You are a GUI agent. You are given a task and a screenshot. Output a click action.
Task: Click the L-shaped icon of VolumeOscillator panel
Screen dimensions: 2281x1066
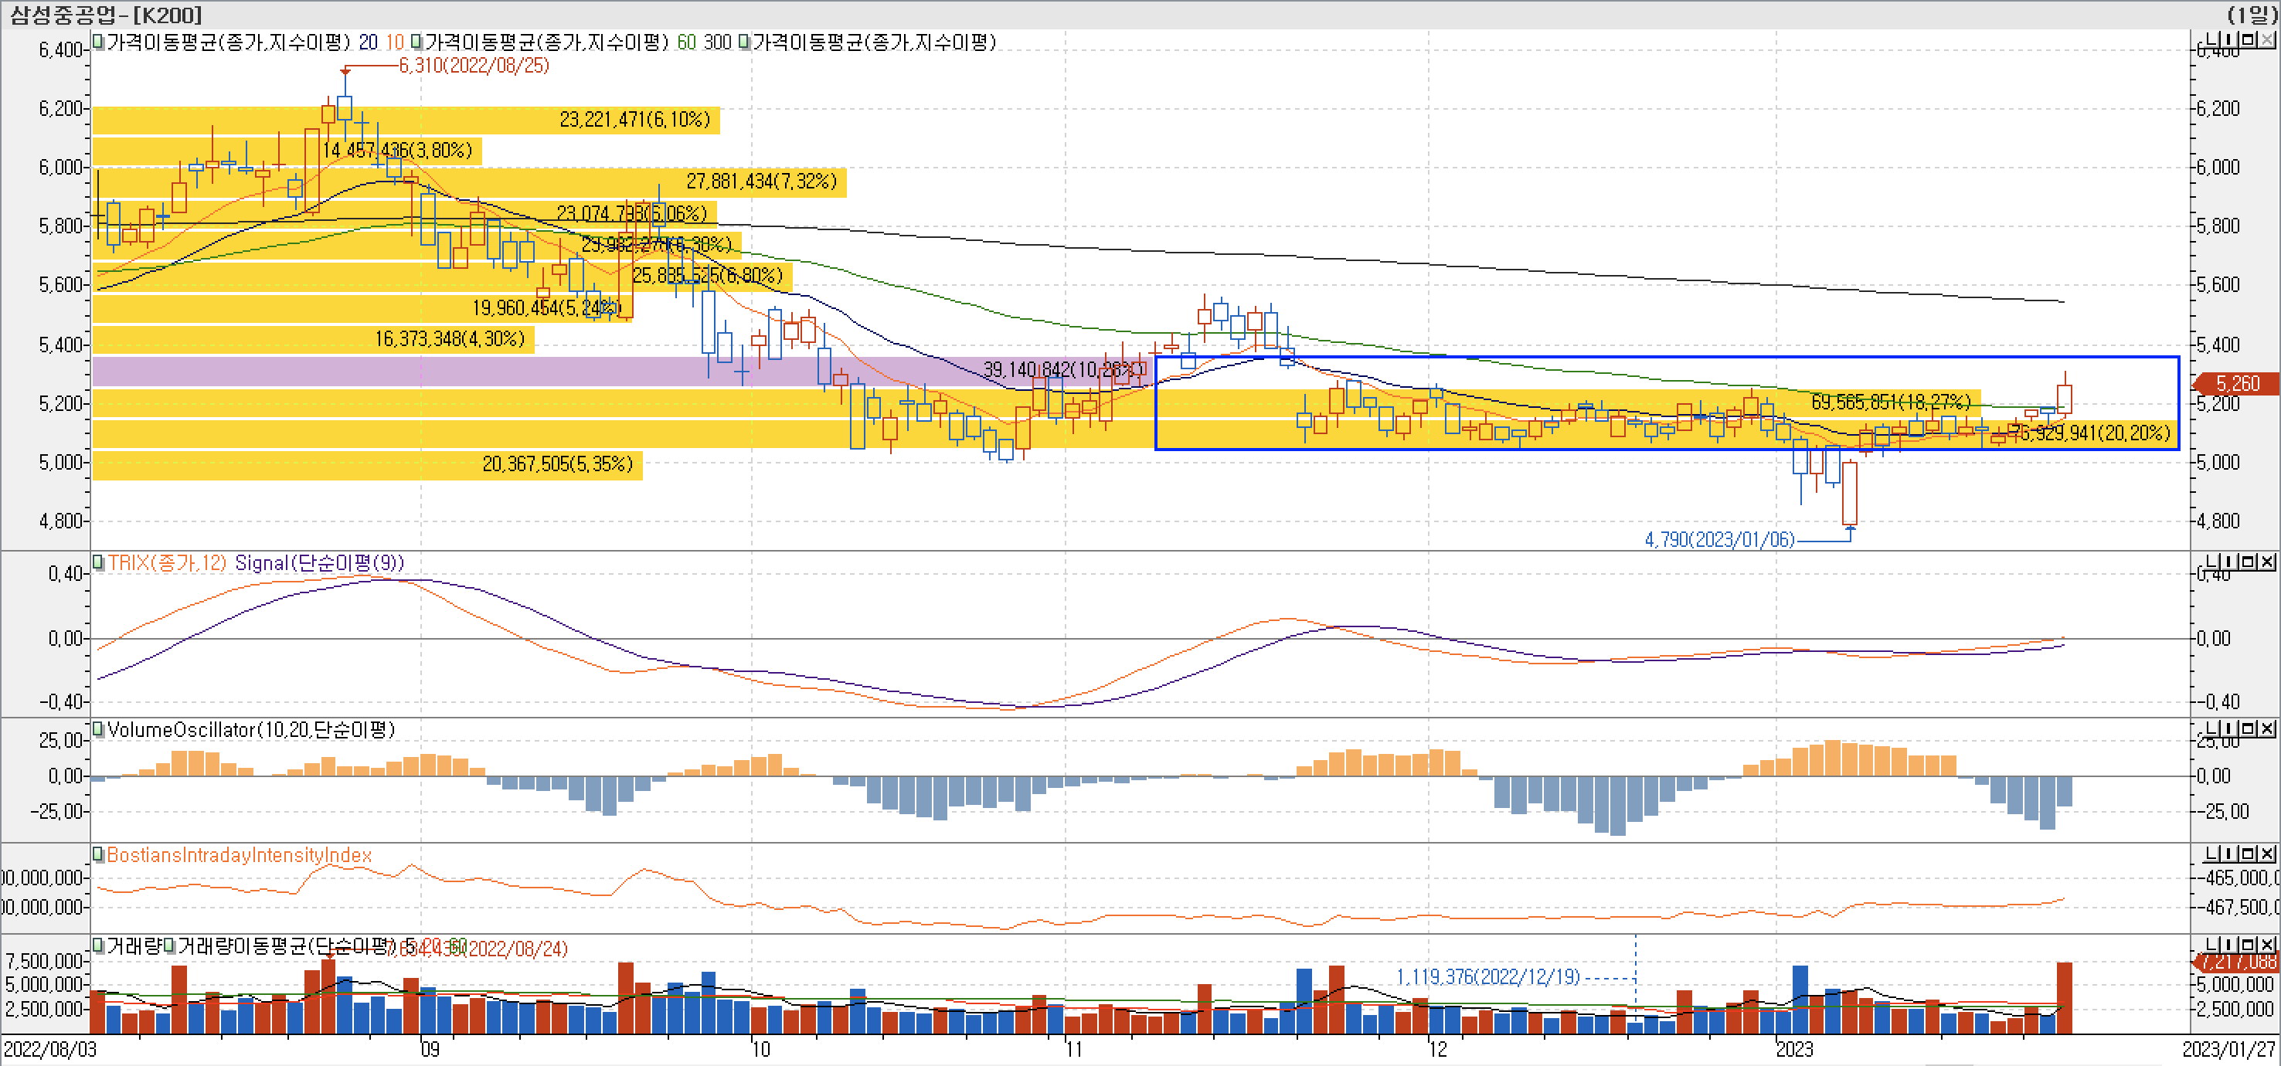point(2211,728)
